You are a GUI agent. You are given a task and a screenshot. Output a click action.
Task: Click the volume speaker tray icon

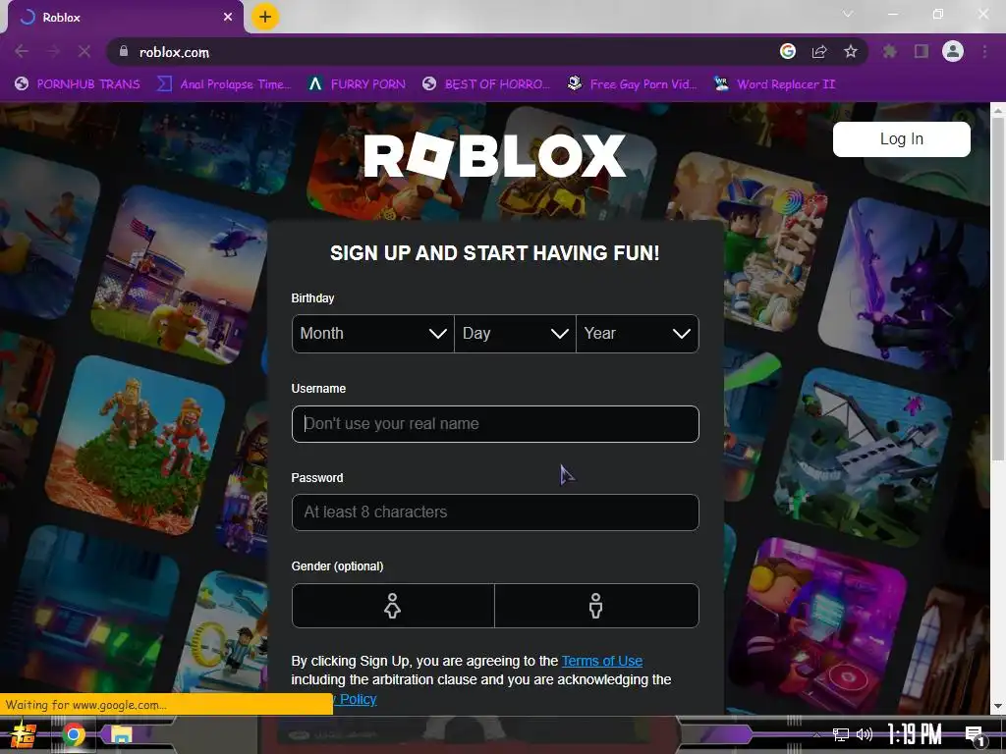click(x=865, y=734)
